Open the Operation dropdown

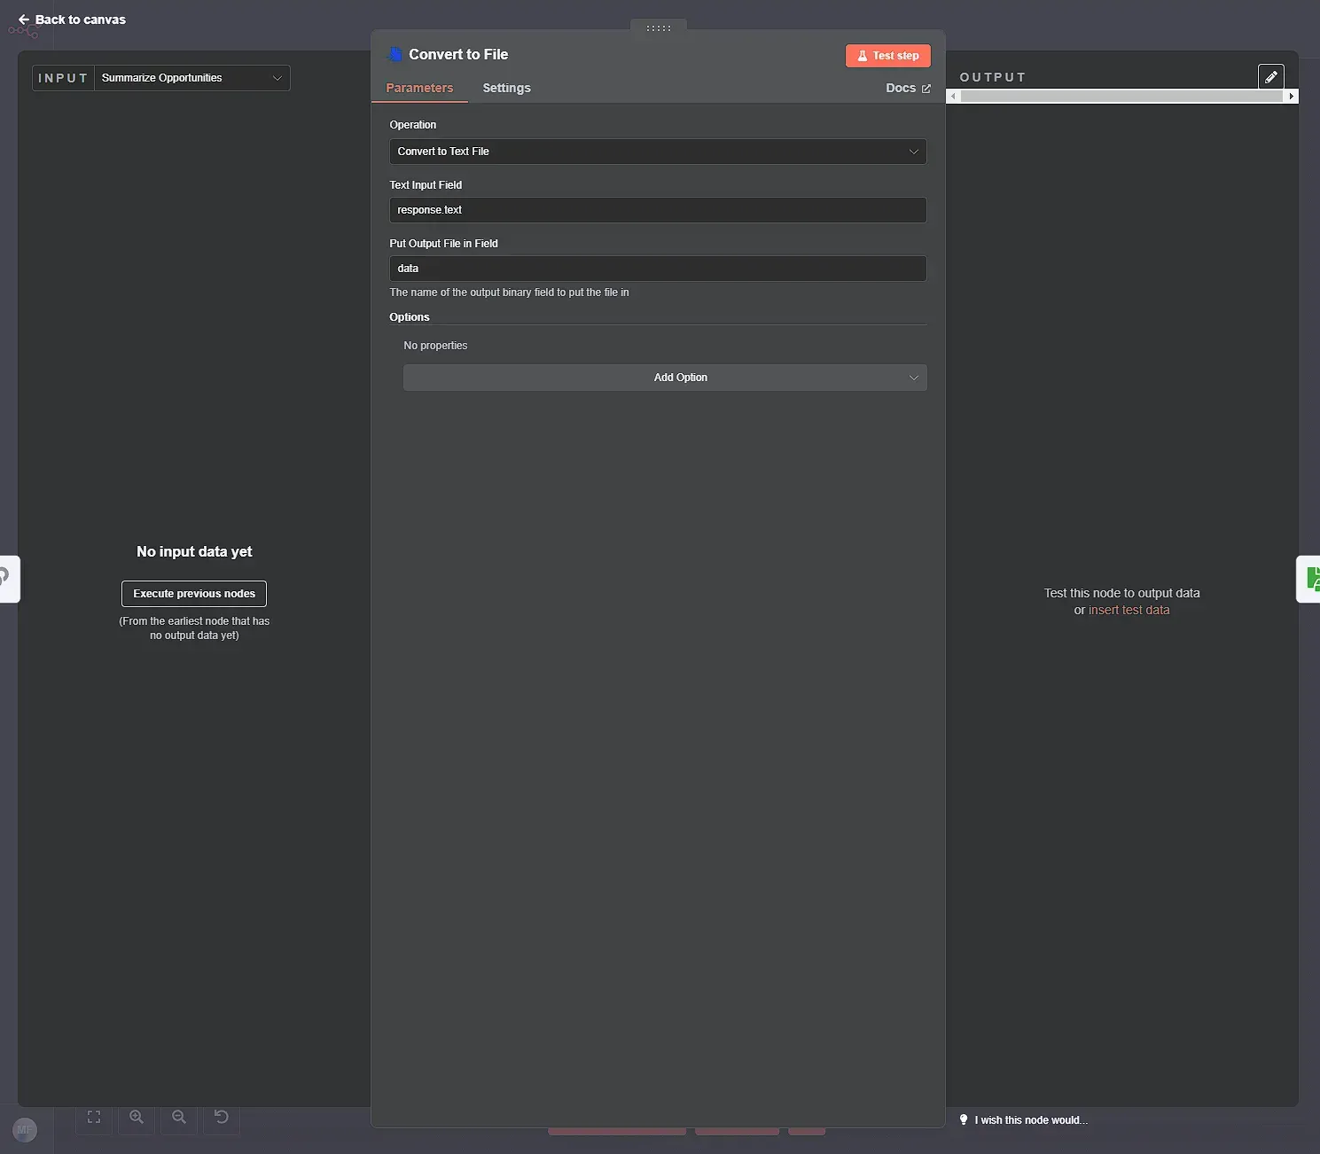658,152
